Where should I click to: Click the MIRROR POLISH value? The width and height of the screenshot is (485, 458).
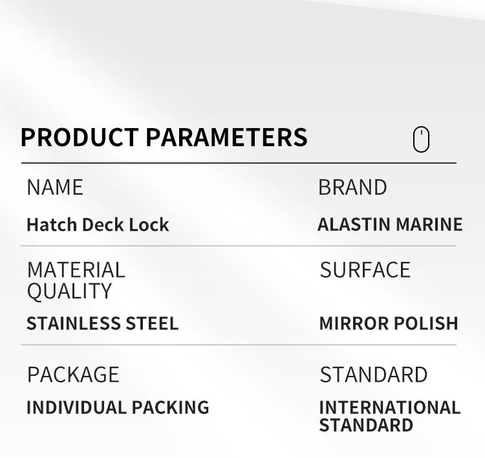389,323
